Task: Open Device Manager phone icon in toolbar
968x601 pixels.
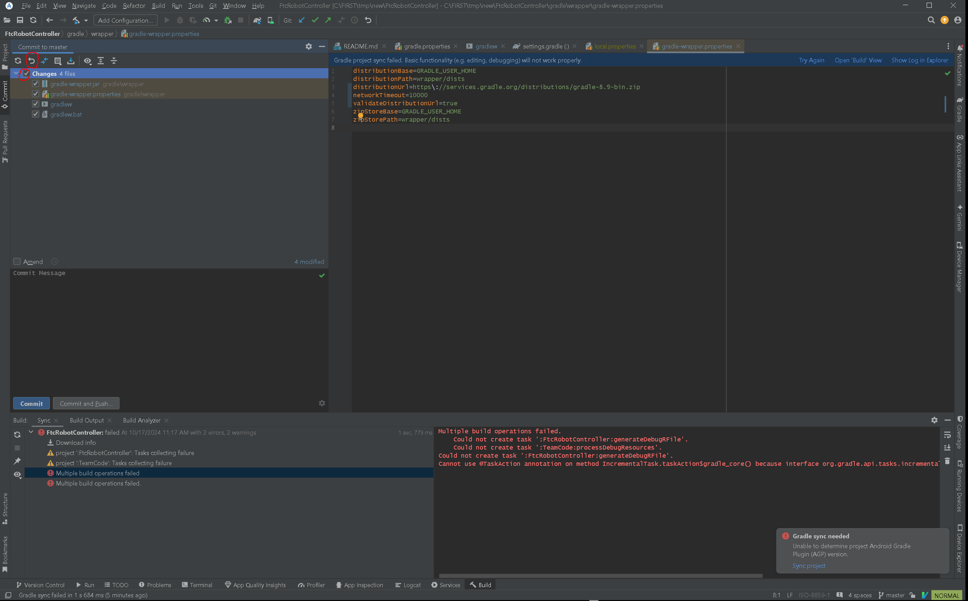Action: 270,20
